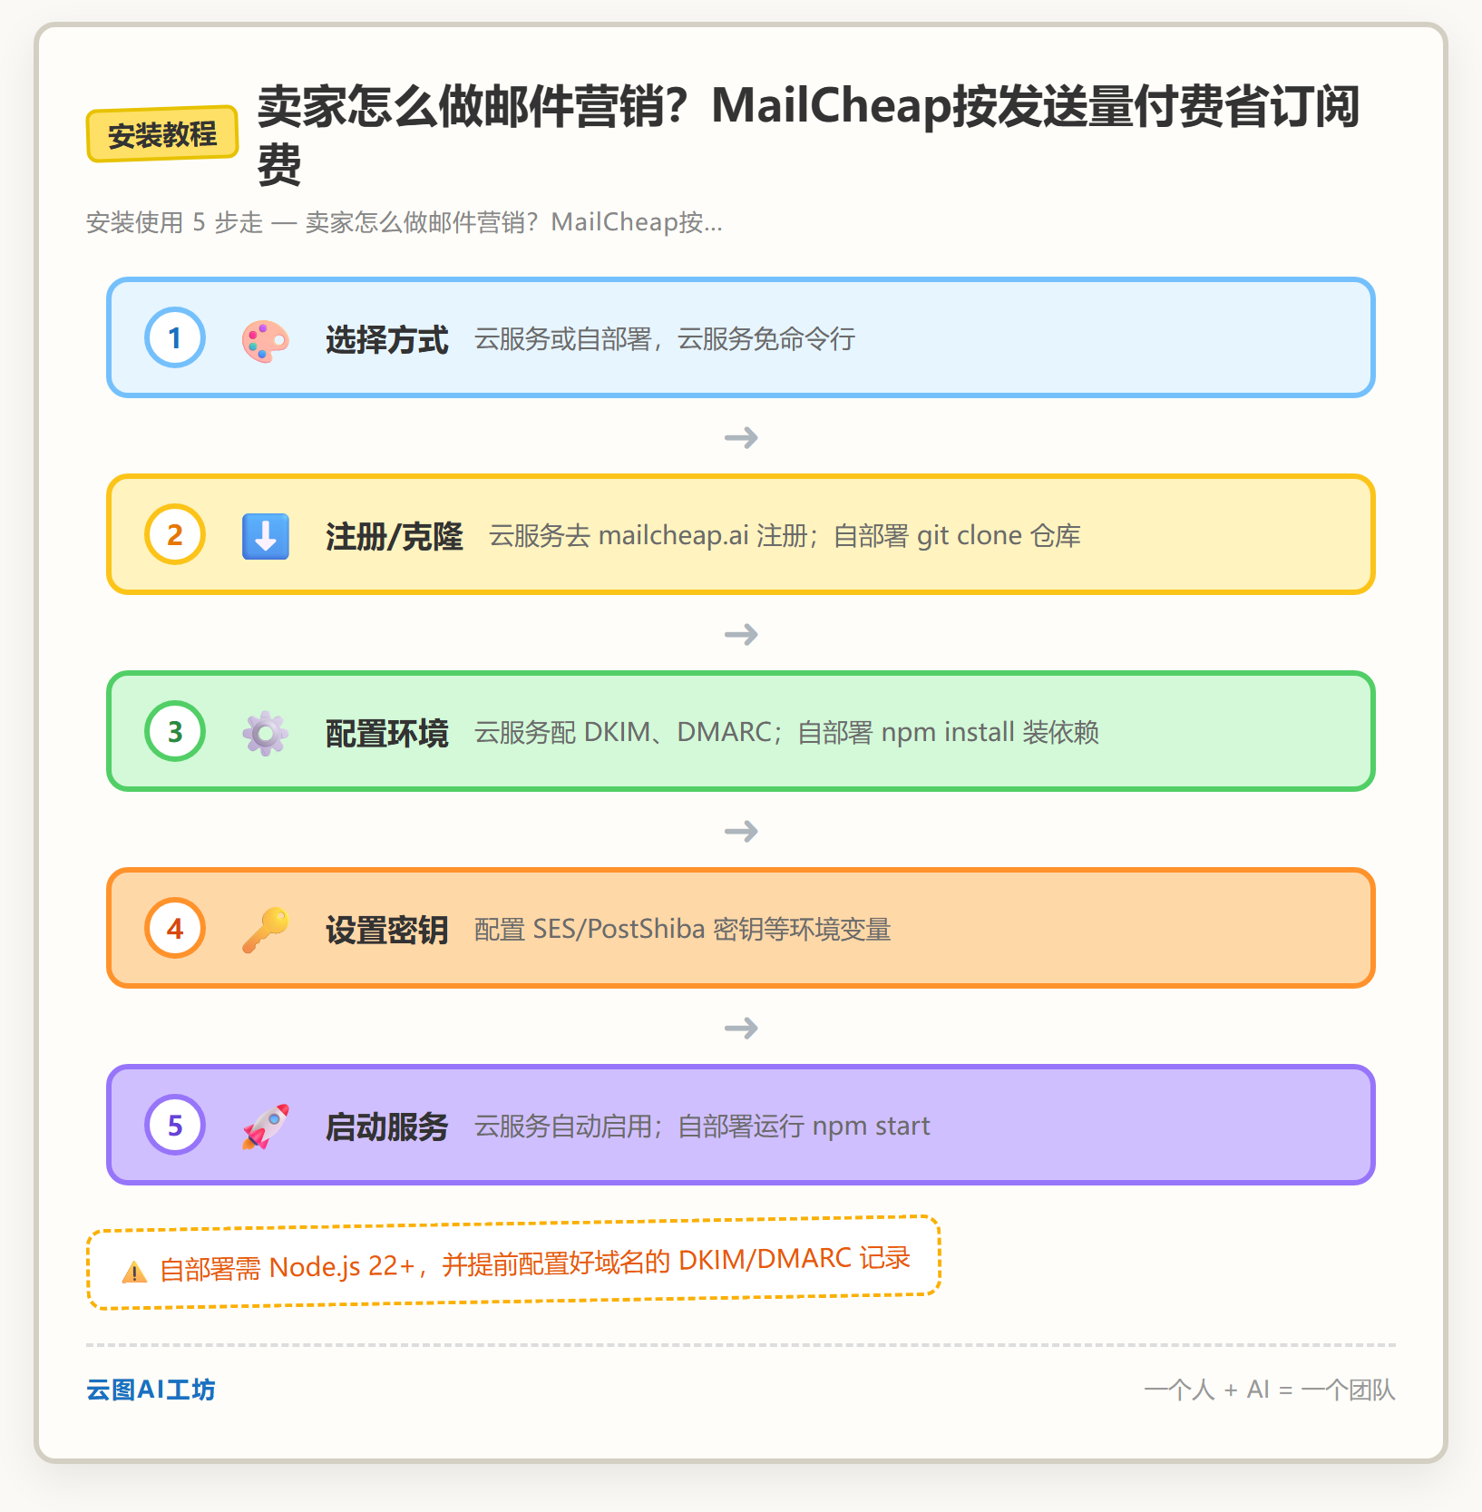Image resolution: width=1482 pixels, height=1512 pixels.
Task: Click the 启动服务 step title
Action: pyautogui.click(x=387, y=1127)
